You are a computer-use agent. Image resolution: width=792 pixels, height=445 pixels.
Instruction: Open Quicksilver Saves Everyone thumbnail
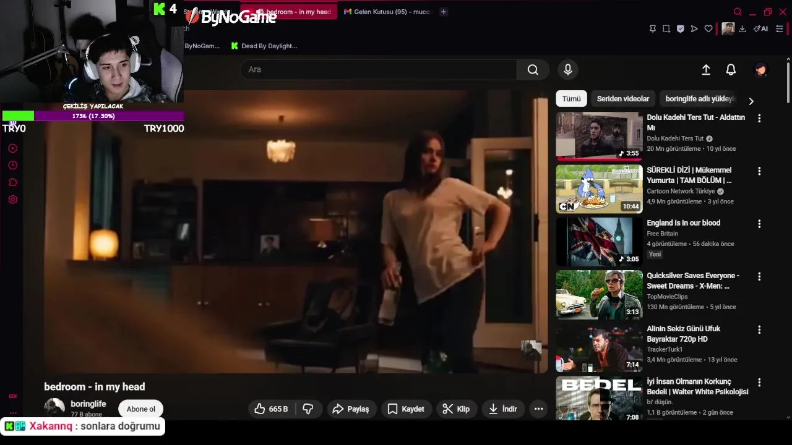(599, 295)
